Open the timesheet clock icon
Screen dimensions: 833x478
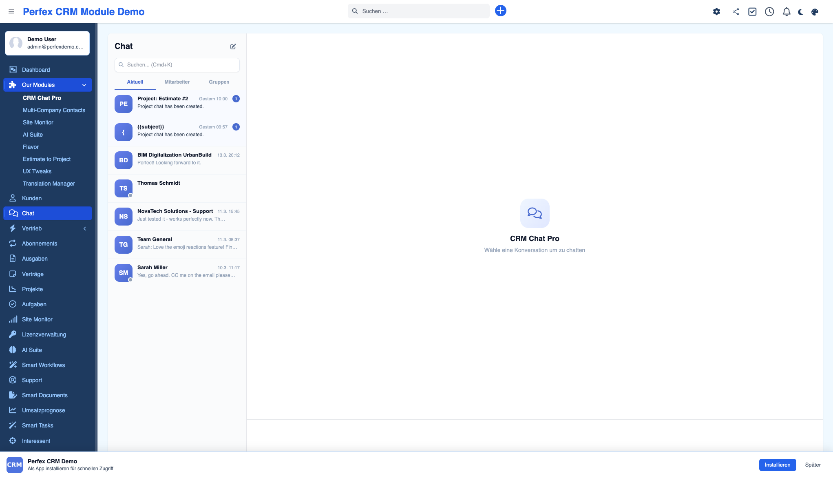pyautogui.click(x=769, y=12)
